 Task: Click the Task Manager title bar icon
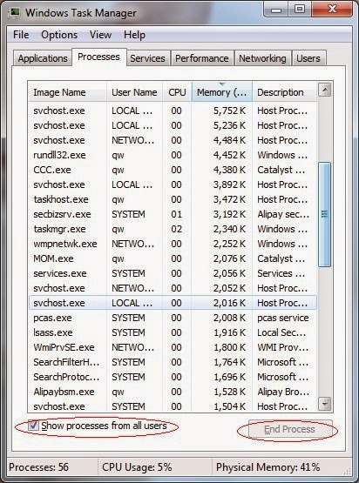coord(14,13)
